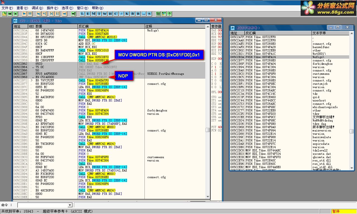Click references window P title icon
357x214 pixels.
point(232,28)
